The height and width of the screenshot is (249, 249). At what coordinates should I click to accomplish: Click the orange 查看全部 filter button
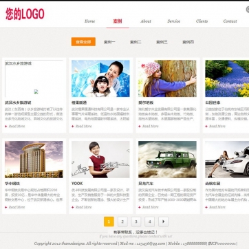[x=83, y=42]
